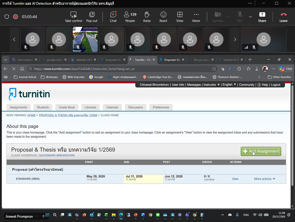Change the meeting View layout
This screenshot has width=295, height=222.
pos(180,17)
